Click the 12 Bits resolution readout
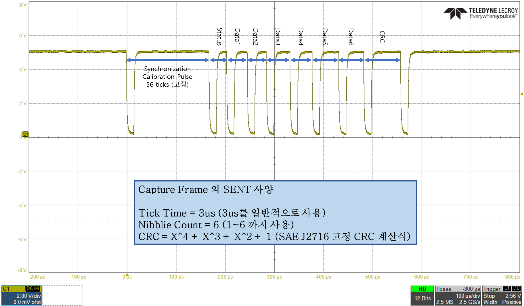This screenshot has width=524, height=306. 422,298
